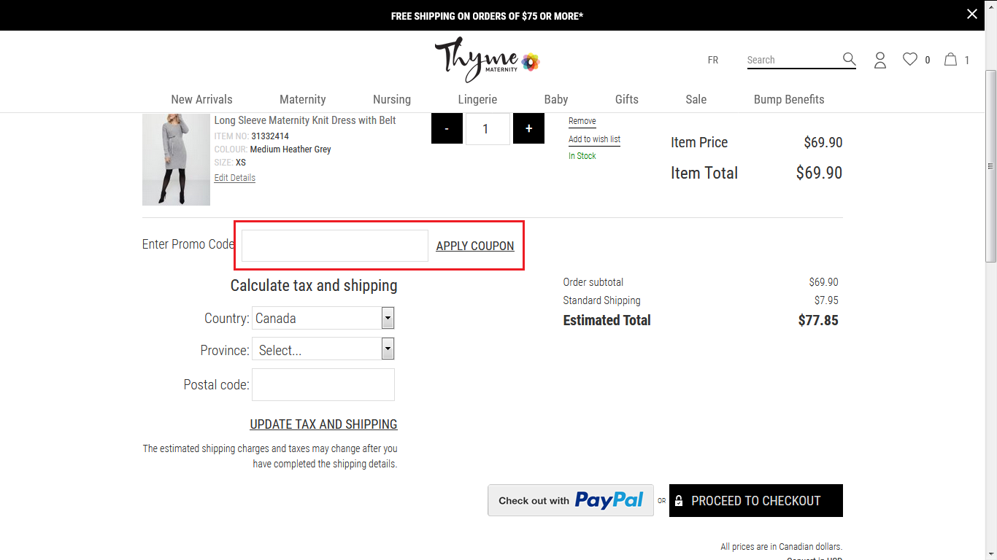
Task: Open the Country dropdown
Action: click(x=323, y=318)
